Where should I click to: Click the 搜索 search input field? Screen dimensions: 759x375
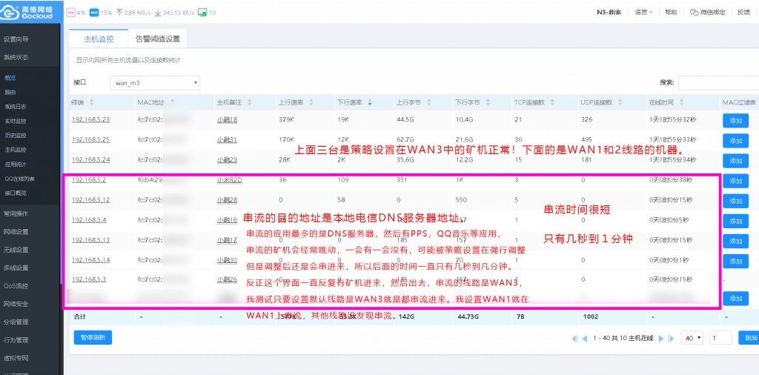(717, 83)
